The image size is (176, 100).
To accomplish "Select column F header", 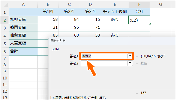I will coord(139,4).
